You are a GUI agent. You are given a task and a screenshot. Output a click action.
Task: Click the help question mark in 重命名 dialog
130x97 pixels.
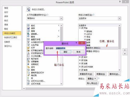[76, 43]
